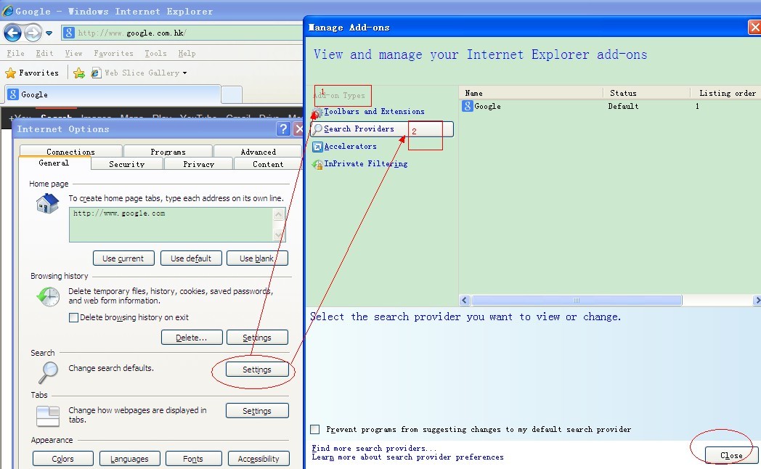The width and height of the screenshot is (761, 469).
Task: Click the Google site icon in address bar
Action: (x=69, y=33)
